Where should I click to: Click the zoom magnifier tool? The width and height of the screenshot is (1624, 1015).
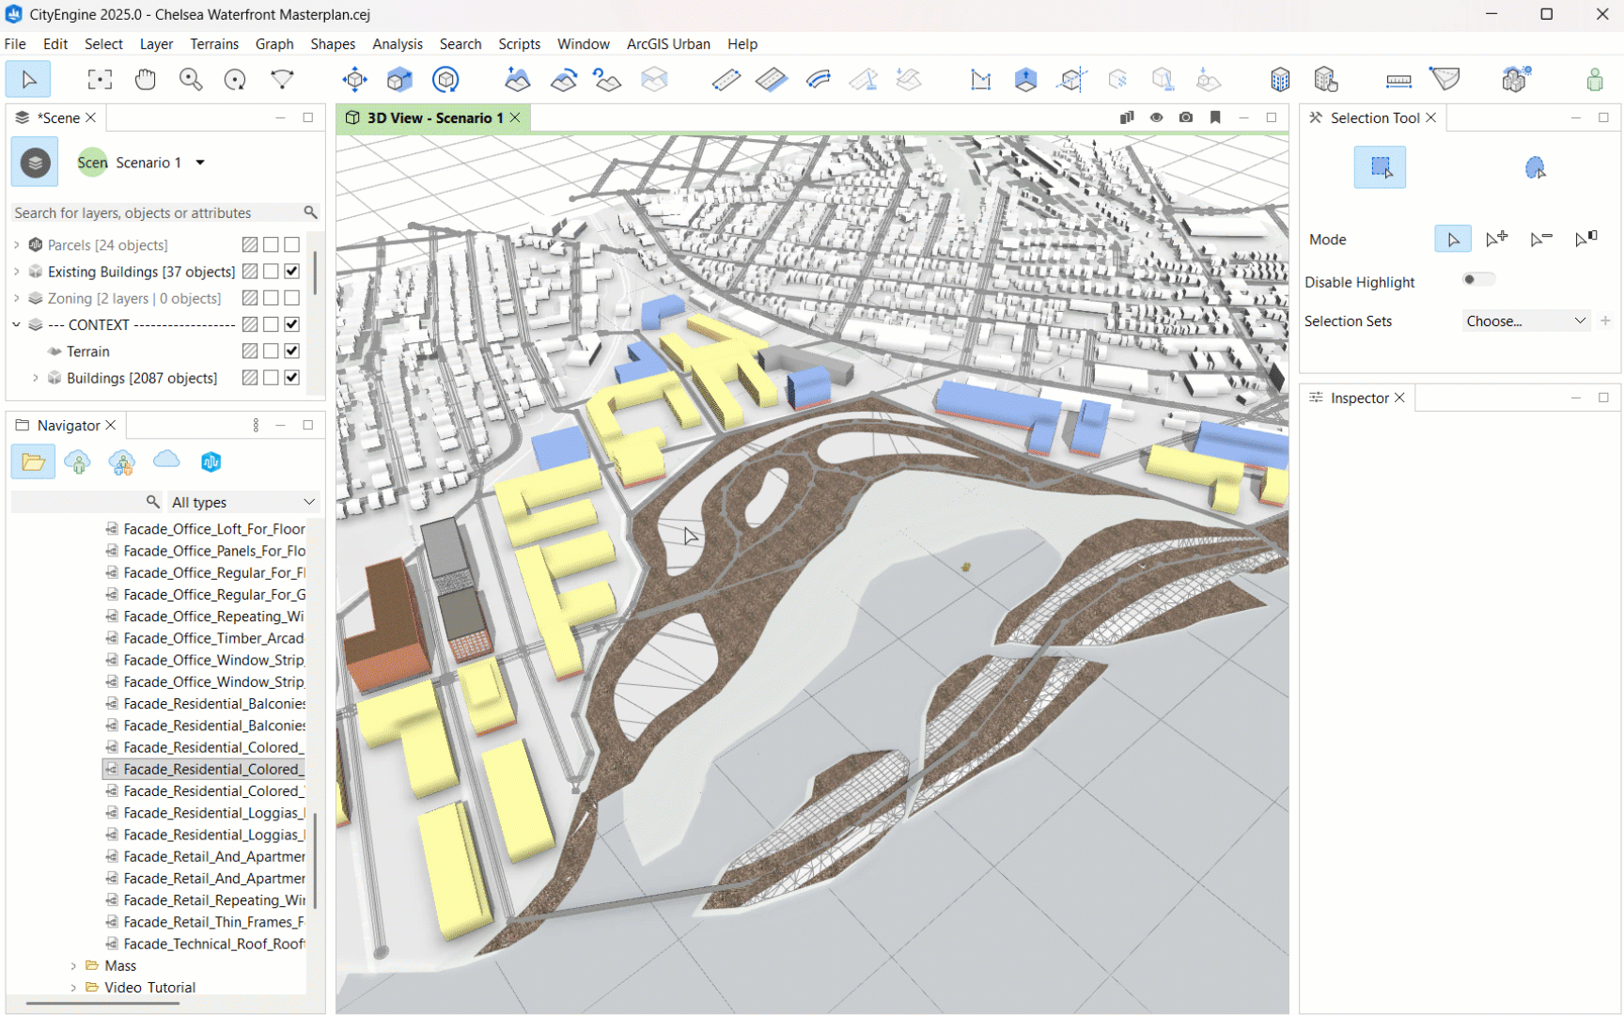[x=191, y=80]
